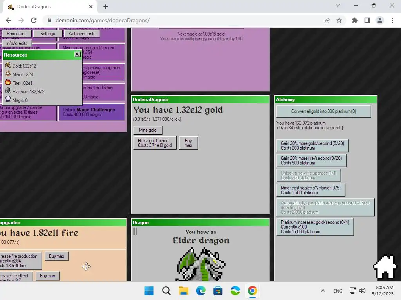Viewport: 401px width, 300px height.
Task: Open the tab search chevron
Action: [338, 5]
